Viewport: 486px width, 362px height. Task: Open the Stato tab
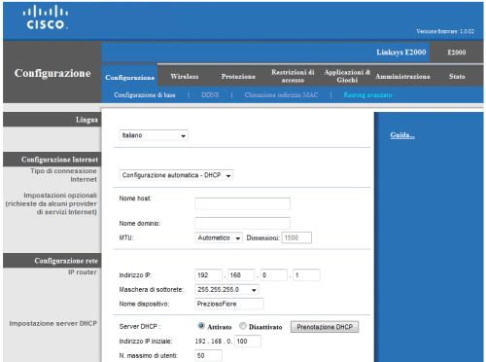tap(457, 77)
